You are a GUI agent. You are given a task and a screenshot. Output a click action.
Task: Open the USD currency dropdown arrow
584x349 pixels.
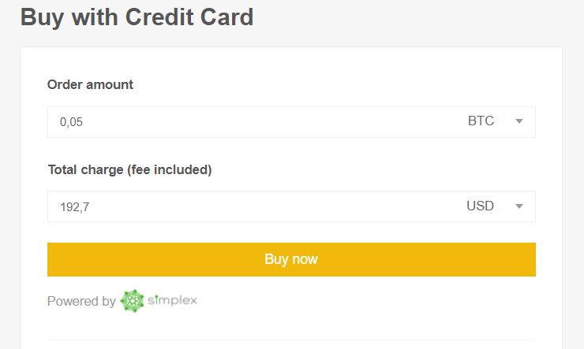519,206
